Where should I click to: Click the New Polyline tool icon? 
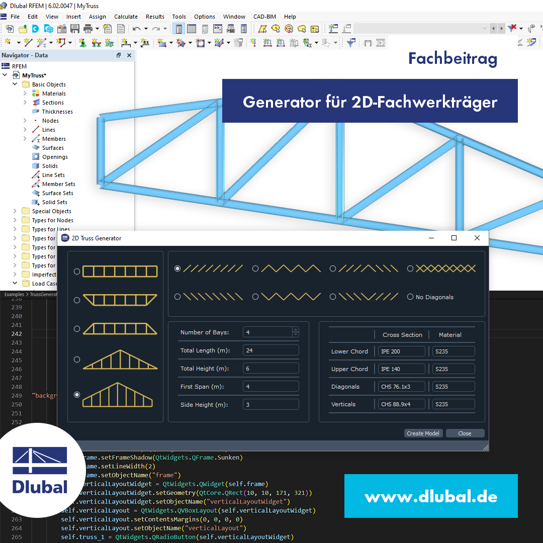click(61, 43)
